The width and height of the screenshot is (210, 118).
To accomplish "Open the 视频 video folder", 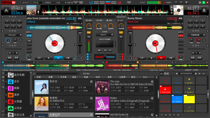I will pos(14,88).
